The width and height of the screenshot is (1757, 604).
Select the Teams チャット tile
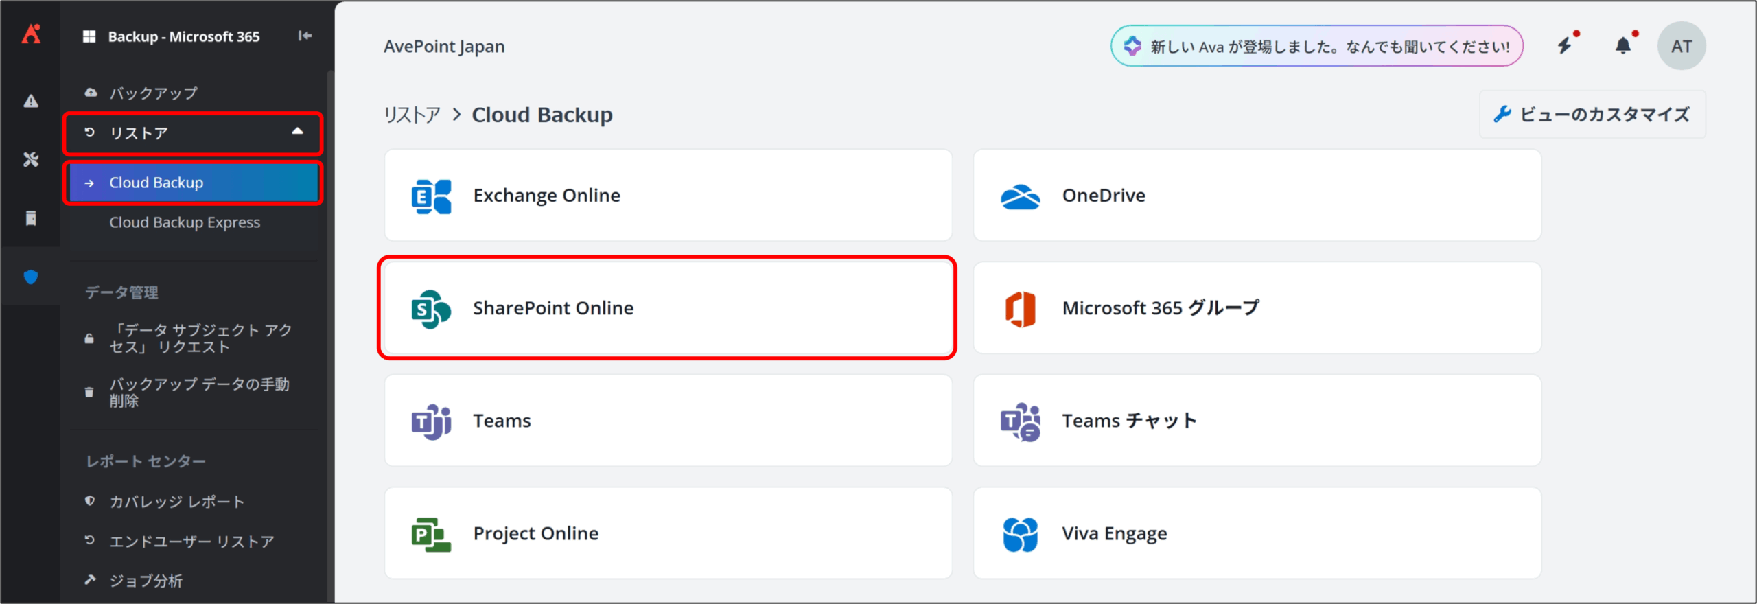click(x=1256, y=421)
